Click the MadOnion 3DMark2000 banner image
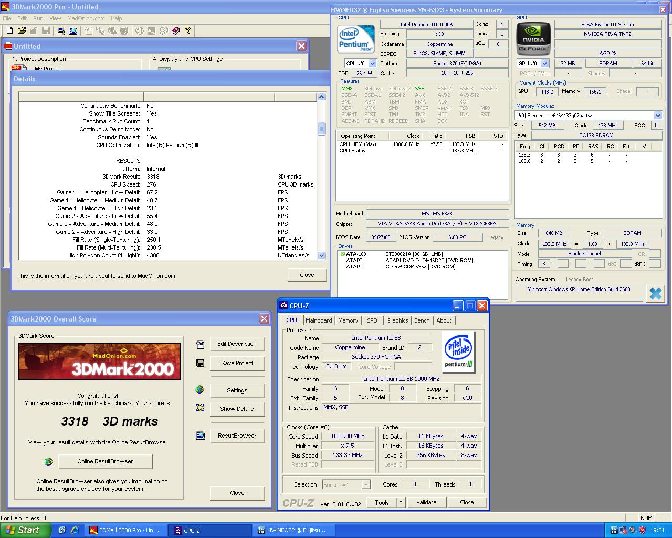 pyautogui.click(x=99, y=361)
